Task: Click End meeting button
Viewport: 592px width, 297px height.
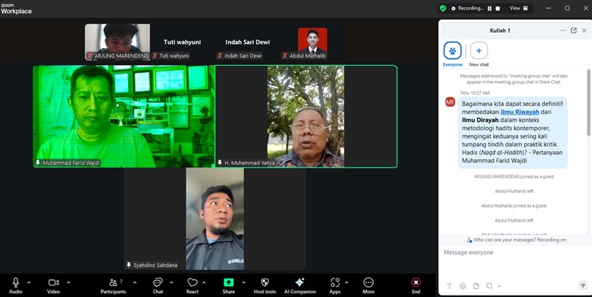Action: [x=416, y=286]
